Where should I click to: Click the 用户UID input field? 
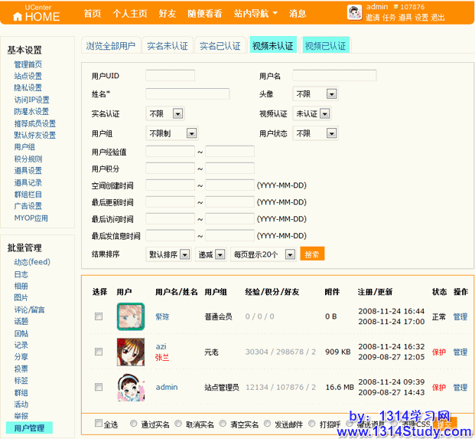[x=169, y=76]
